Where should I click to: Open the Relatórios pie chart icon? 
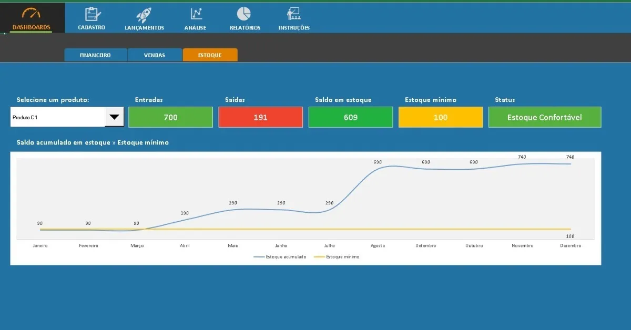(x=243, y=14)
